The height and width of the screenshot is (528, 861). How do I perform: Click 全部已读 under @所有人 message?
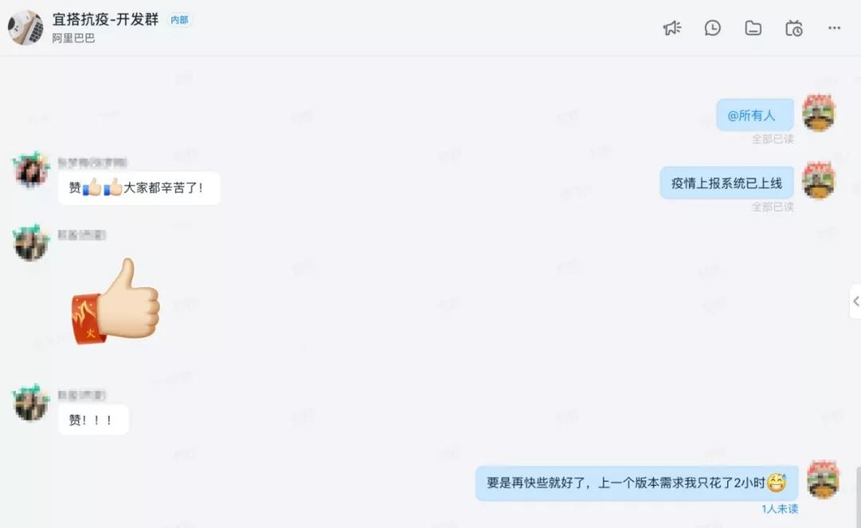773,139
